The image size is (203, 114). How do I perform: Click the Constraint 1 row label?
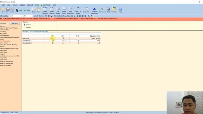tap(33, 41)
